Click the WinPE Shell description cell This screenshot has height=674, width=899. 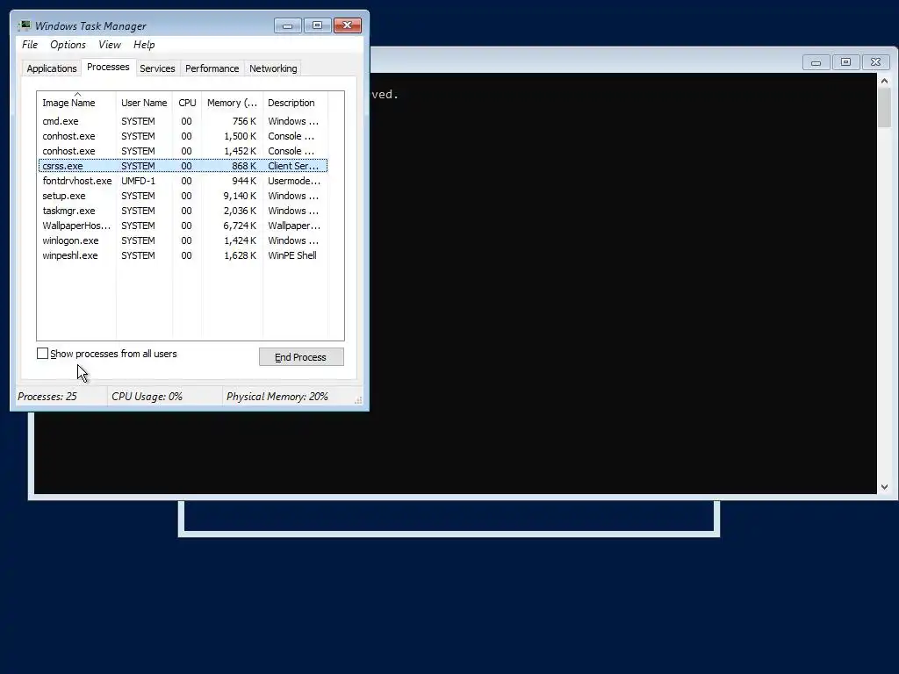pos(292,255)
